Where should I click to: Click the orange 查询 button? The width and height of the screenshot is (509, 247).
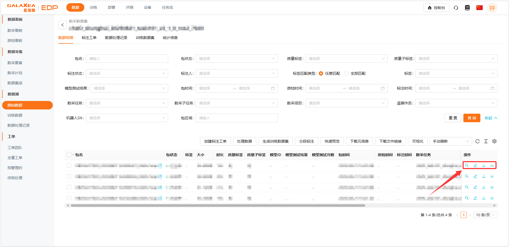pyautogui.click(x=472, y=118)
